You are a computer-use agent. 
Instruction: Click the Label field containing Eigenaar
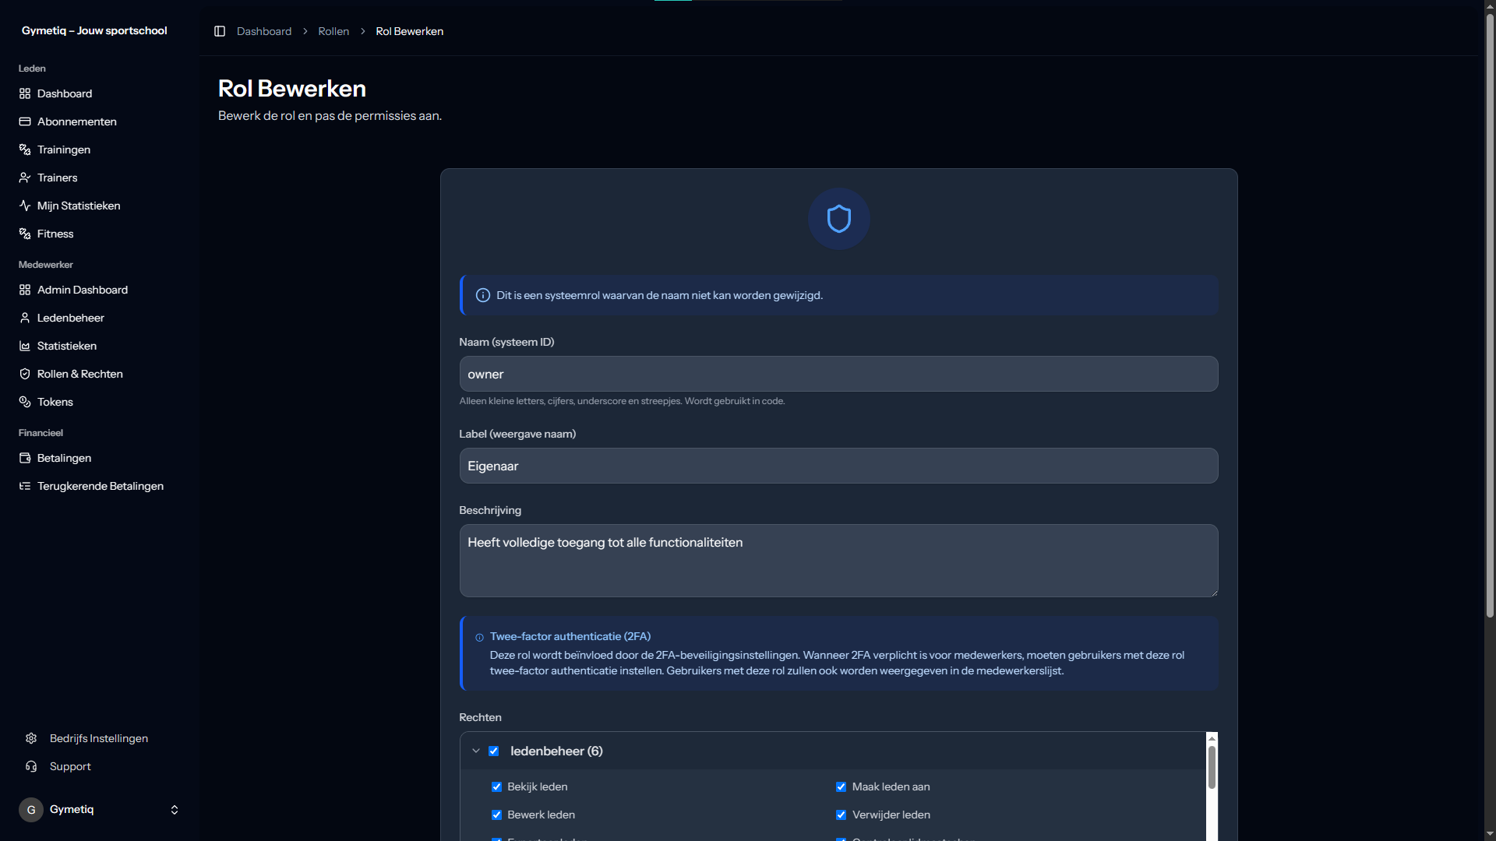(839, 466)
